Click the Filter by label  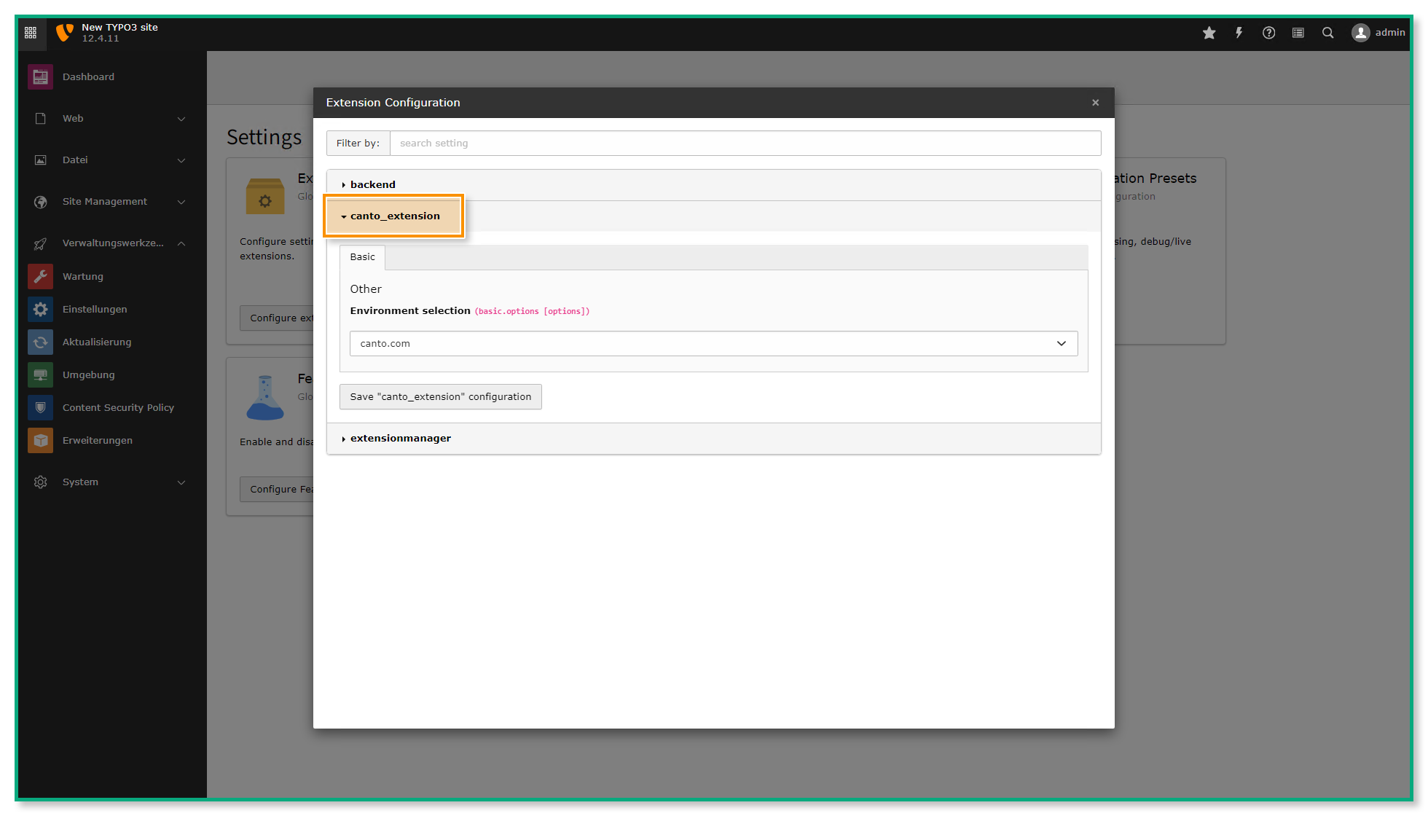pyautogui.click(x=358, y=143)
